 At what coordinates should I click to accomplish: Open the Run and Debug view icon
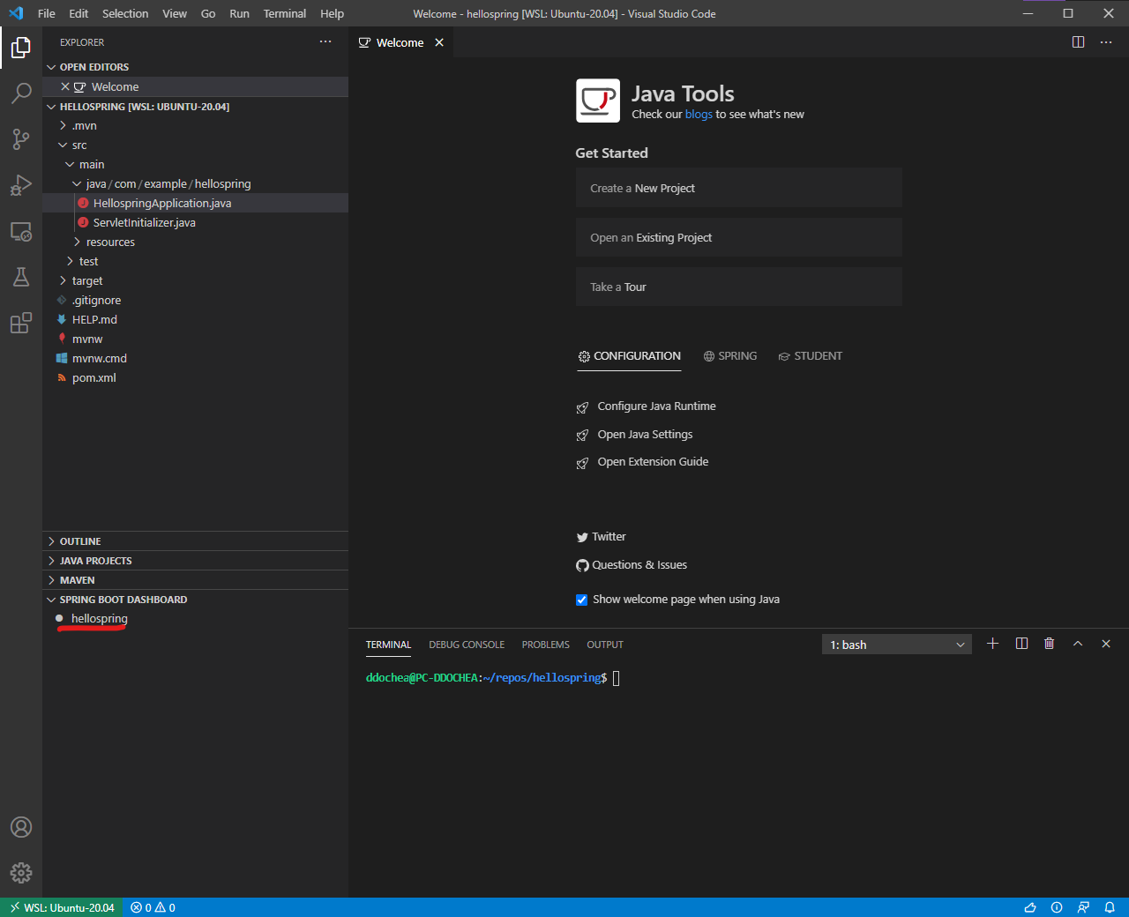21,184
